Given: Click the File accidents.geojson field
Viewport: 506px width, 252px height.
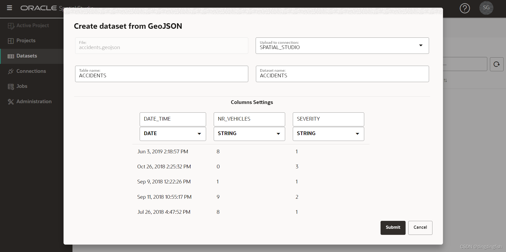Looking at the screenshot, I should tap(162, 46).
